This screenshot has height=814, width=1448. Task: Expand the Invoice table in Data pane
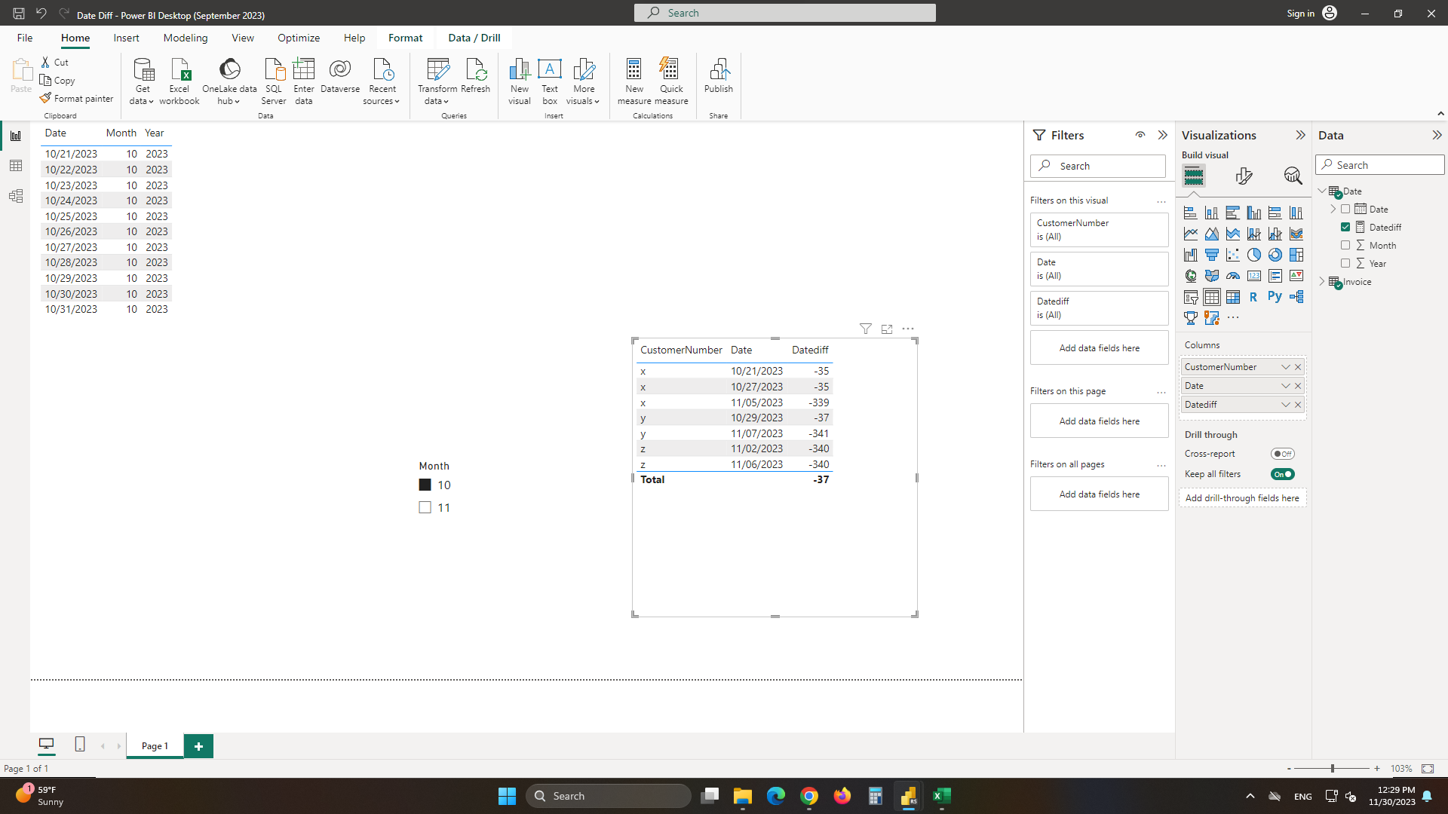pos(1322,281)
